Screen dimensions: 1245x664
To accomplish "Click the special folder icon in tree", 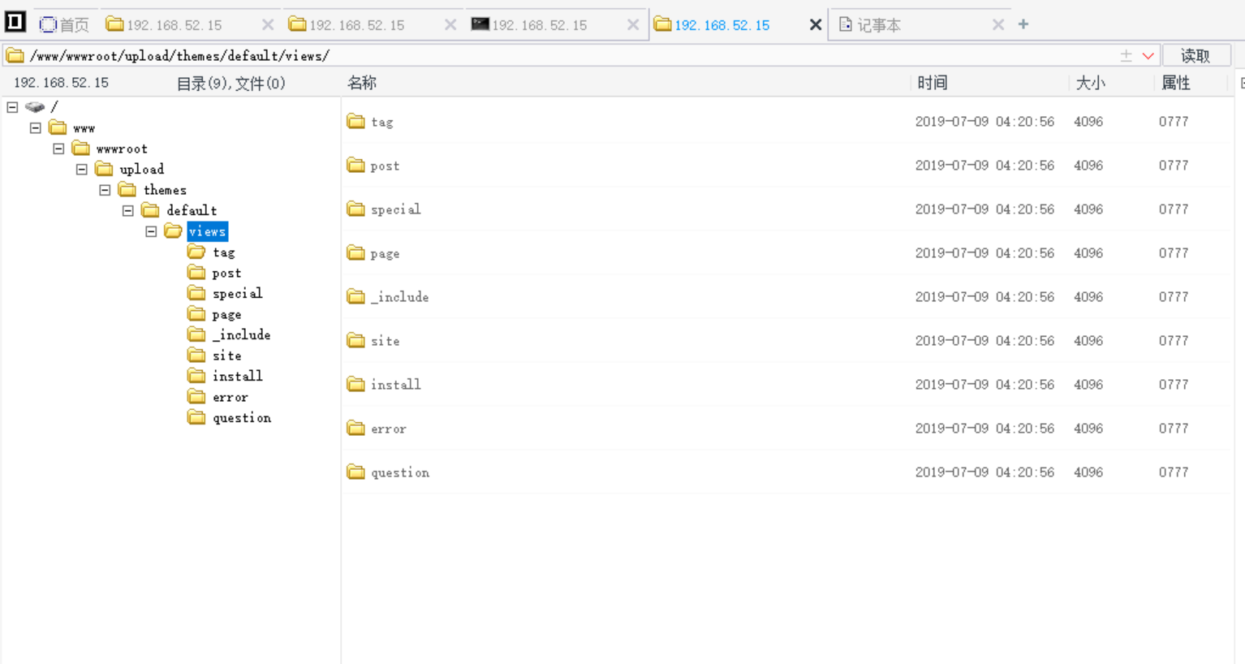I will pyautogui.click(x=196, y=293).
